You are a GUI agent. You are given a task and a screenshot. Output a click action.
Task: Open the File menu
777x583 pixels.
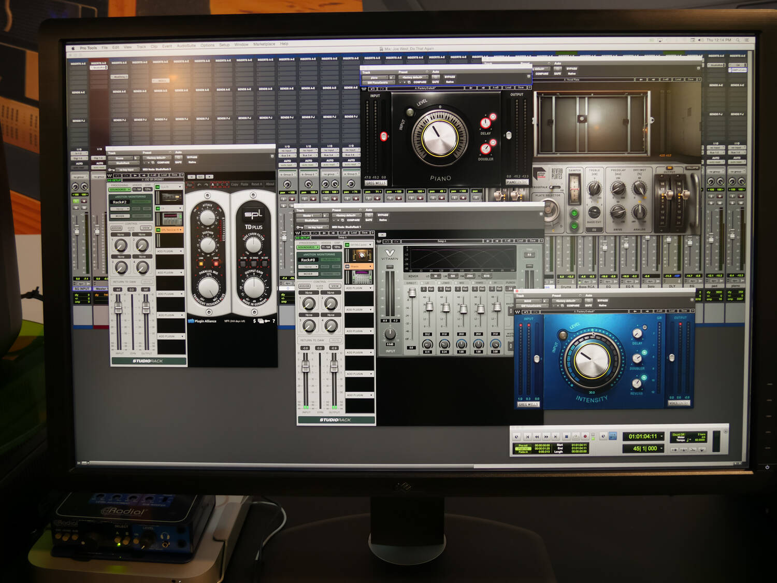tap(105, 47)
